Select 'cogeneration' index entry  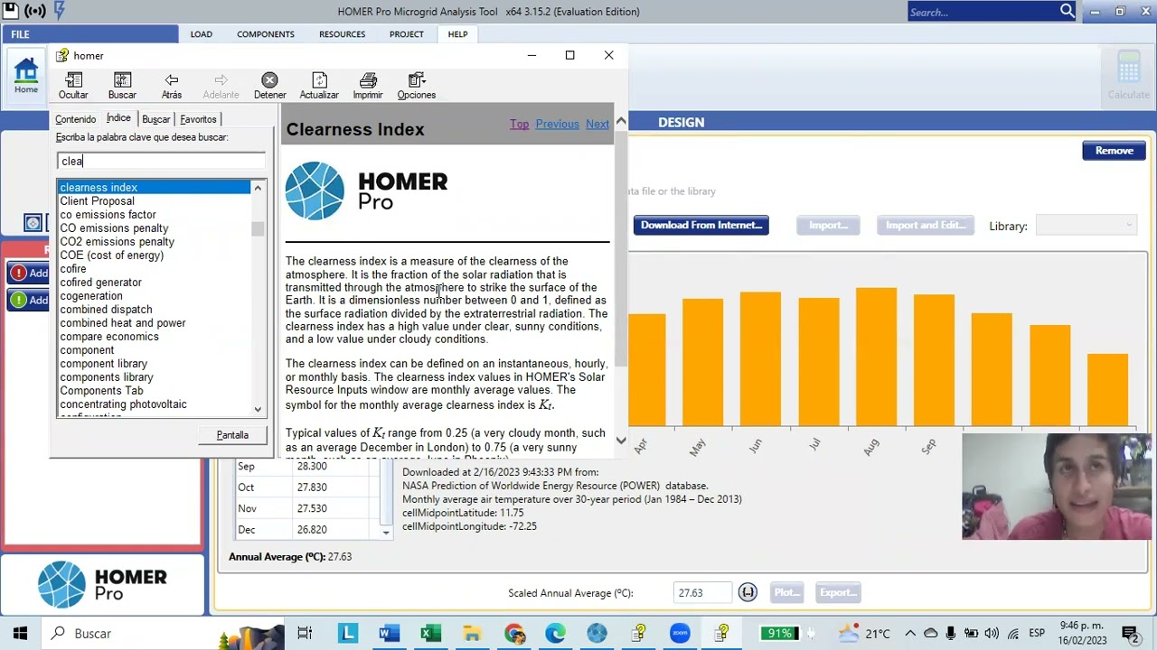point(90,296)
